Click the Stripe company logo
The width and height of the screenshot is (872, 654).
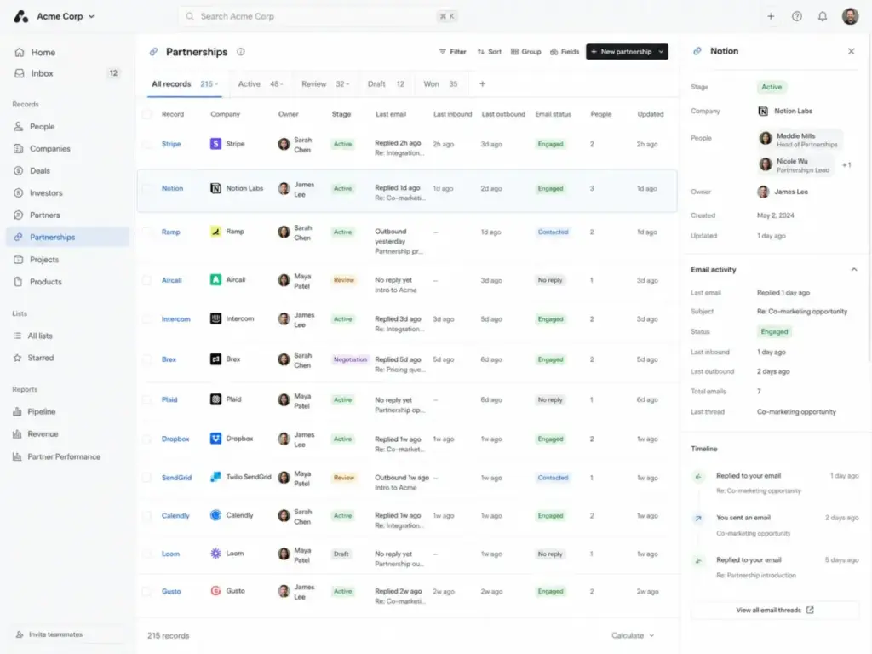pos(215,144)
